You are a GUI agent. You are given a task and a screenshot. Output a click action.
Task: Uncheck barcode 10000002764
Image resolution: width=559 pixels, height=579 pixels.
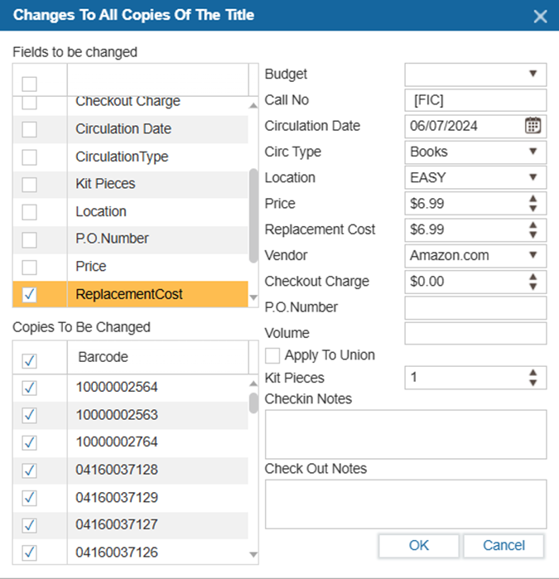(x=29, y=442)
